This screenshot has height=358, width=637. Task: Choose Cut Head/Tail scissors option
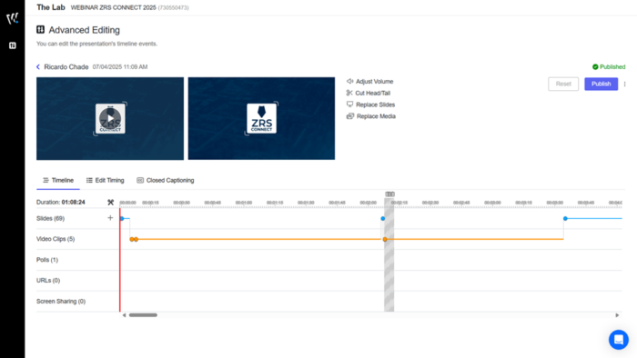368,93
